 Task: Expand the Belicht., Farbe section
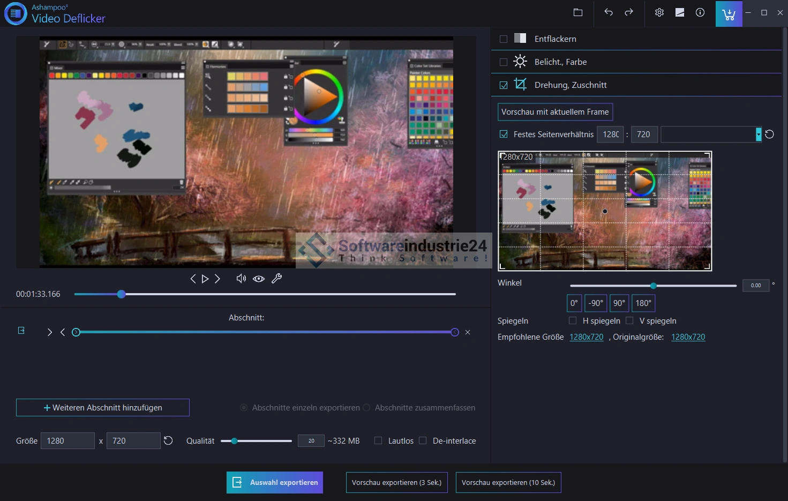click(x=560, y=62)
